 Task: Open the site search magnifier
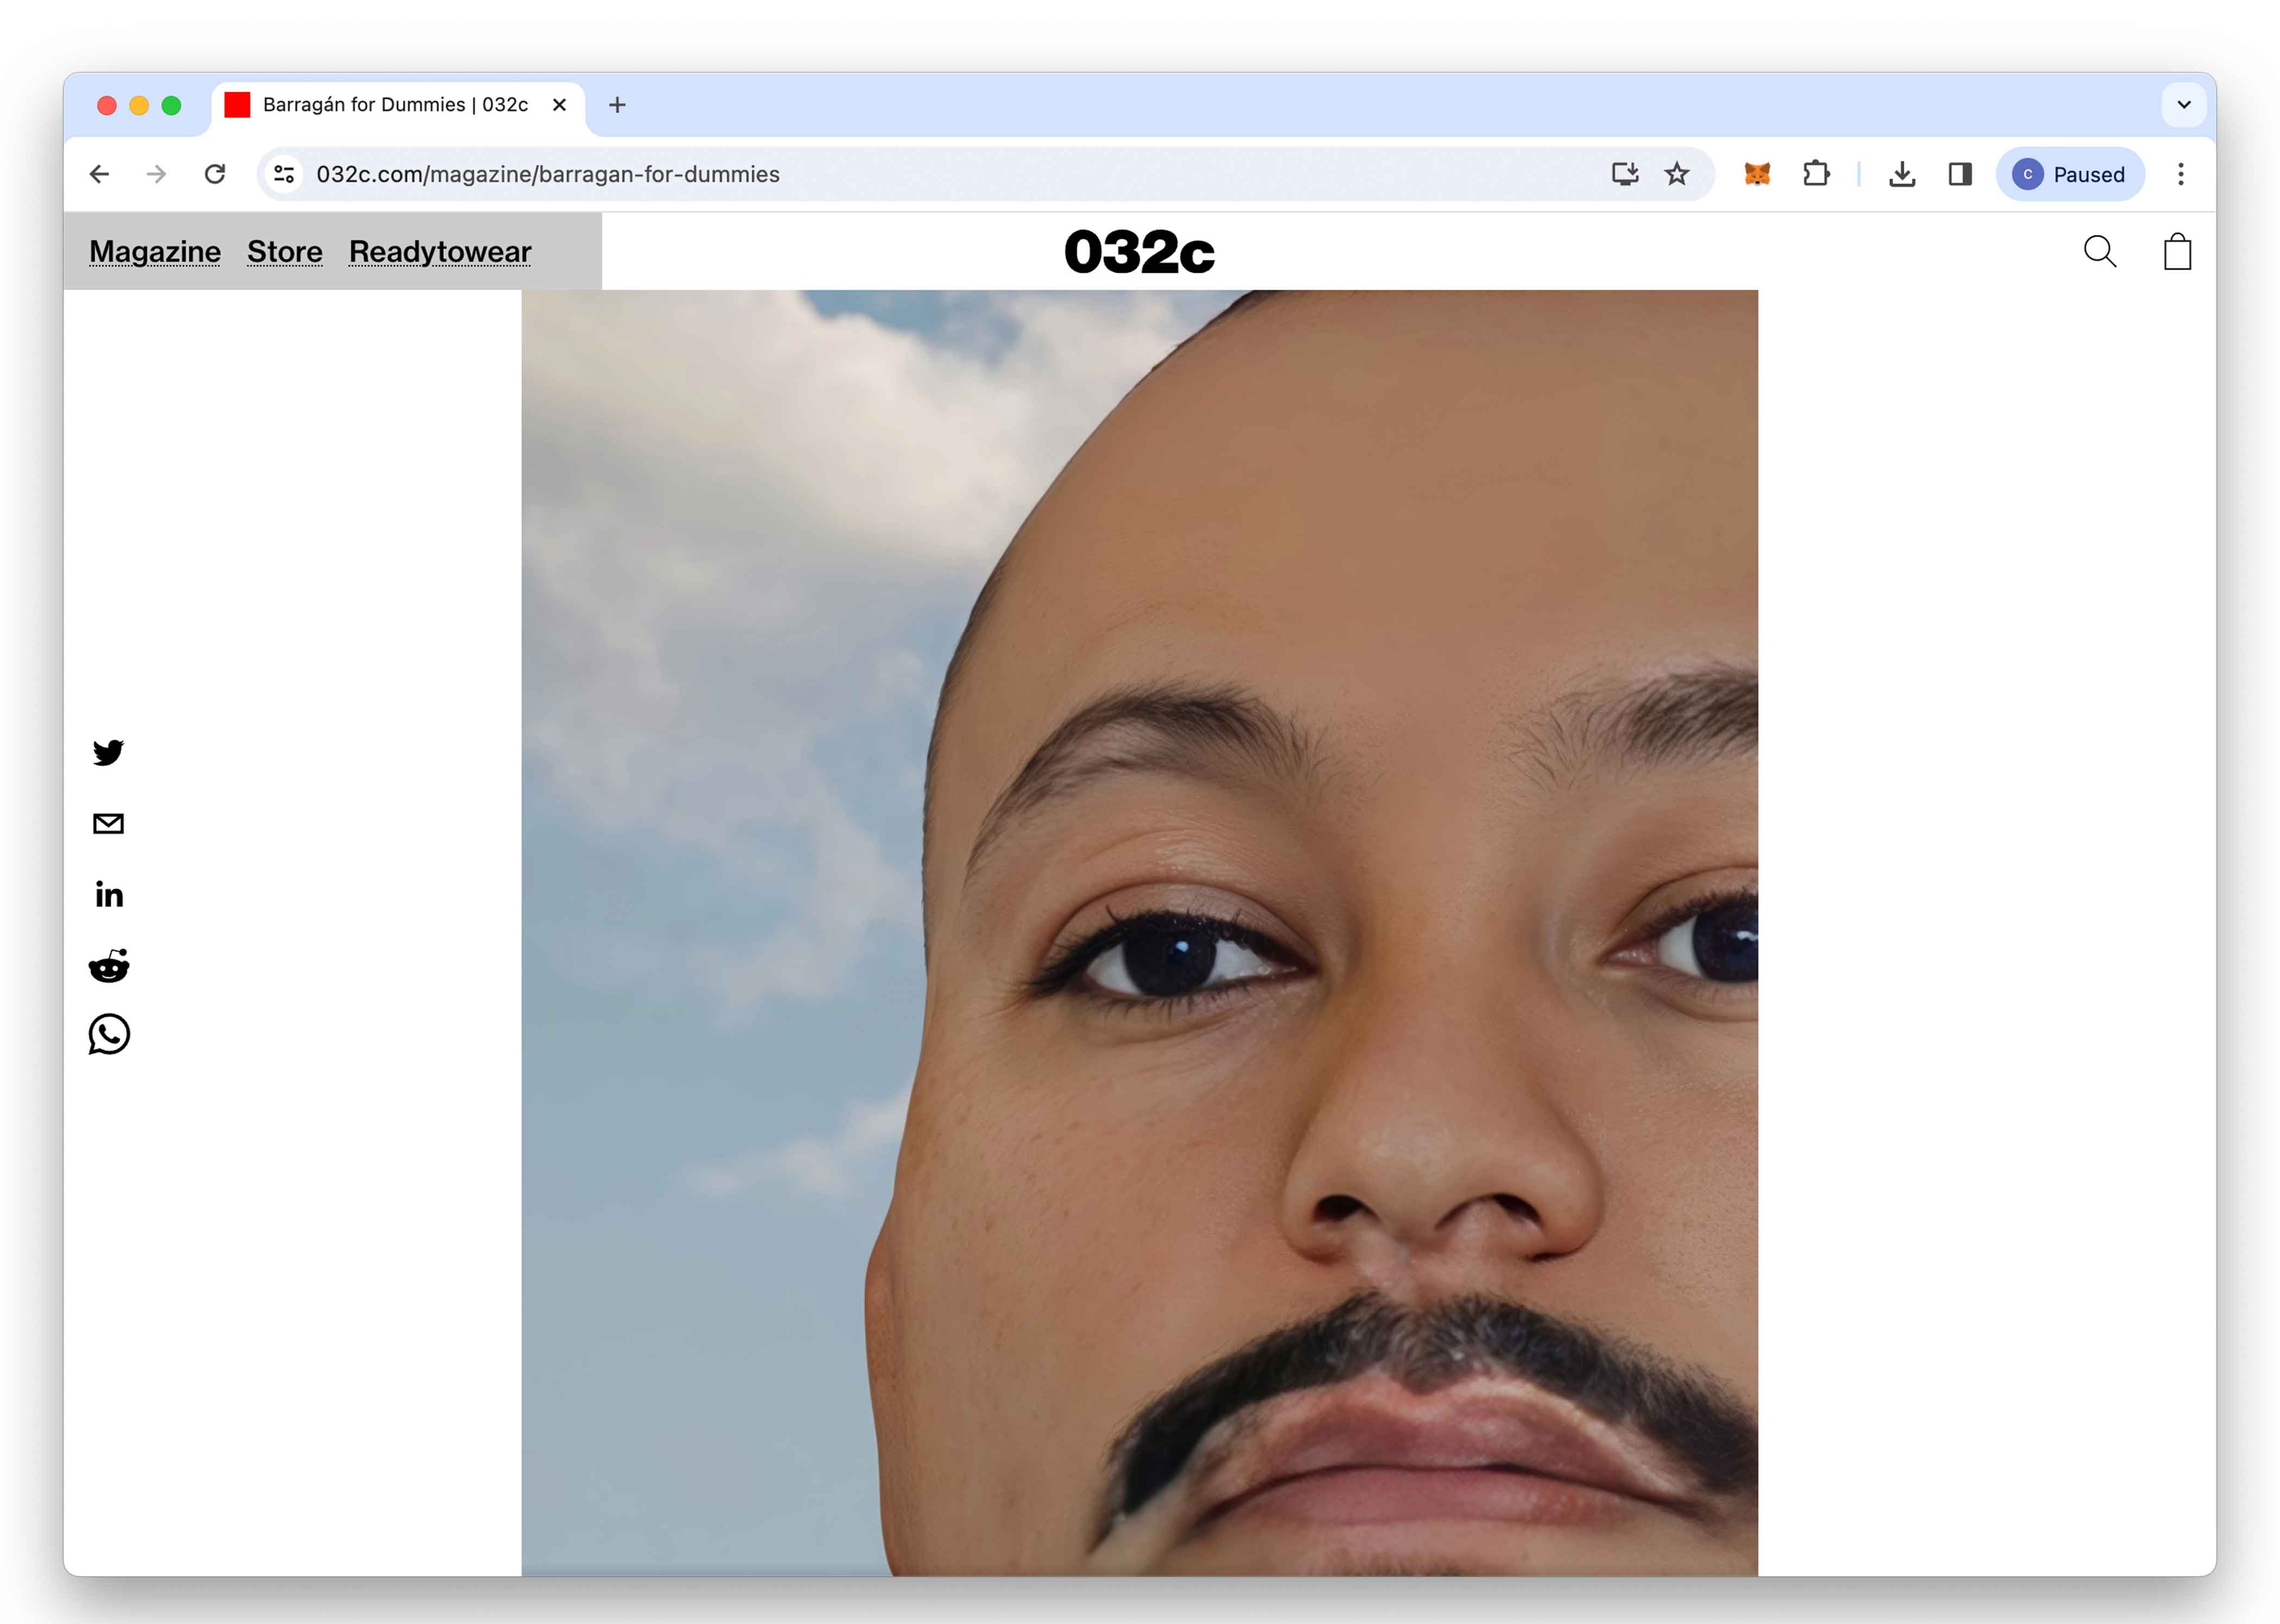(x=2099, y=252)
